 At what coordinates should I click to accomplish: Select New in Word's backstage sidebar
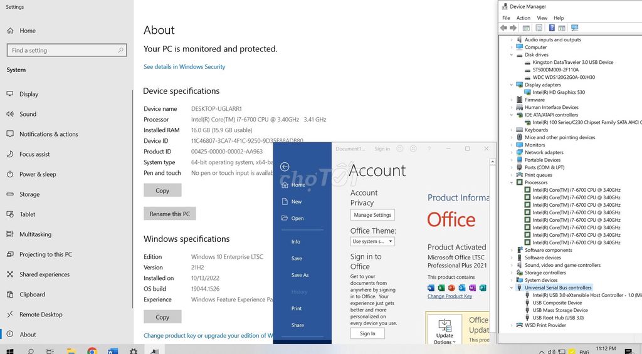point(292,202)
